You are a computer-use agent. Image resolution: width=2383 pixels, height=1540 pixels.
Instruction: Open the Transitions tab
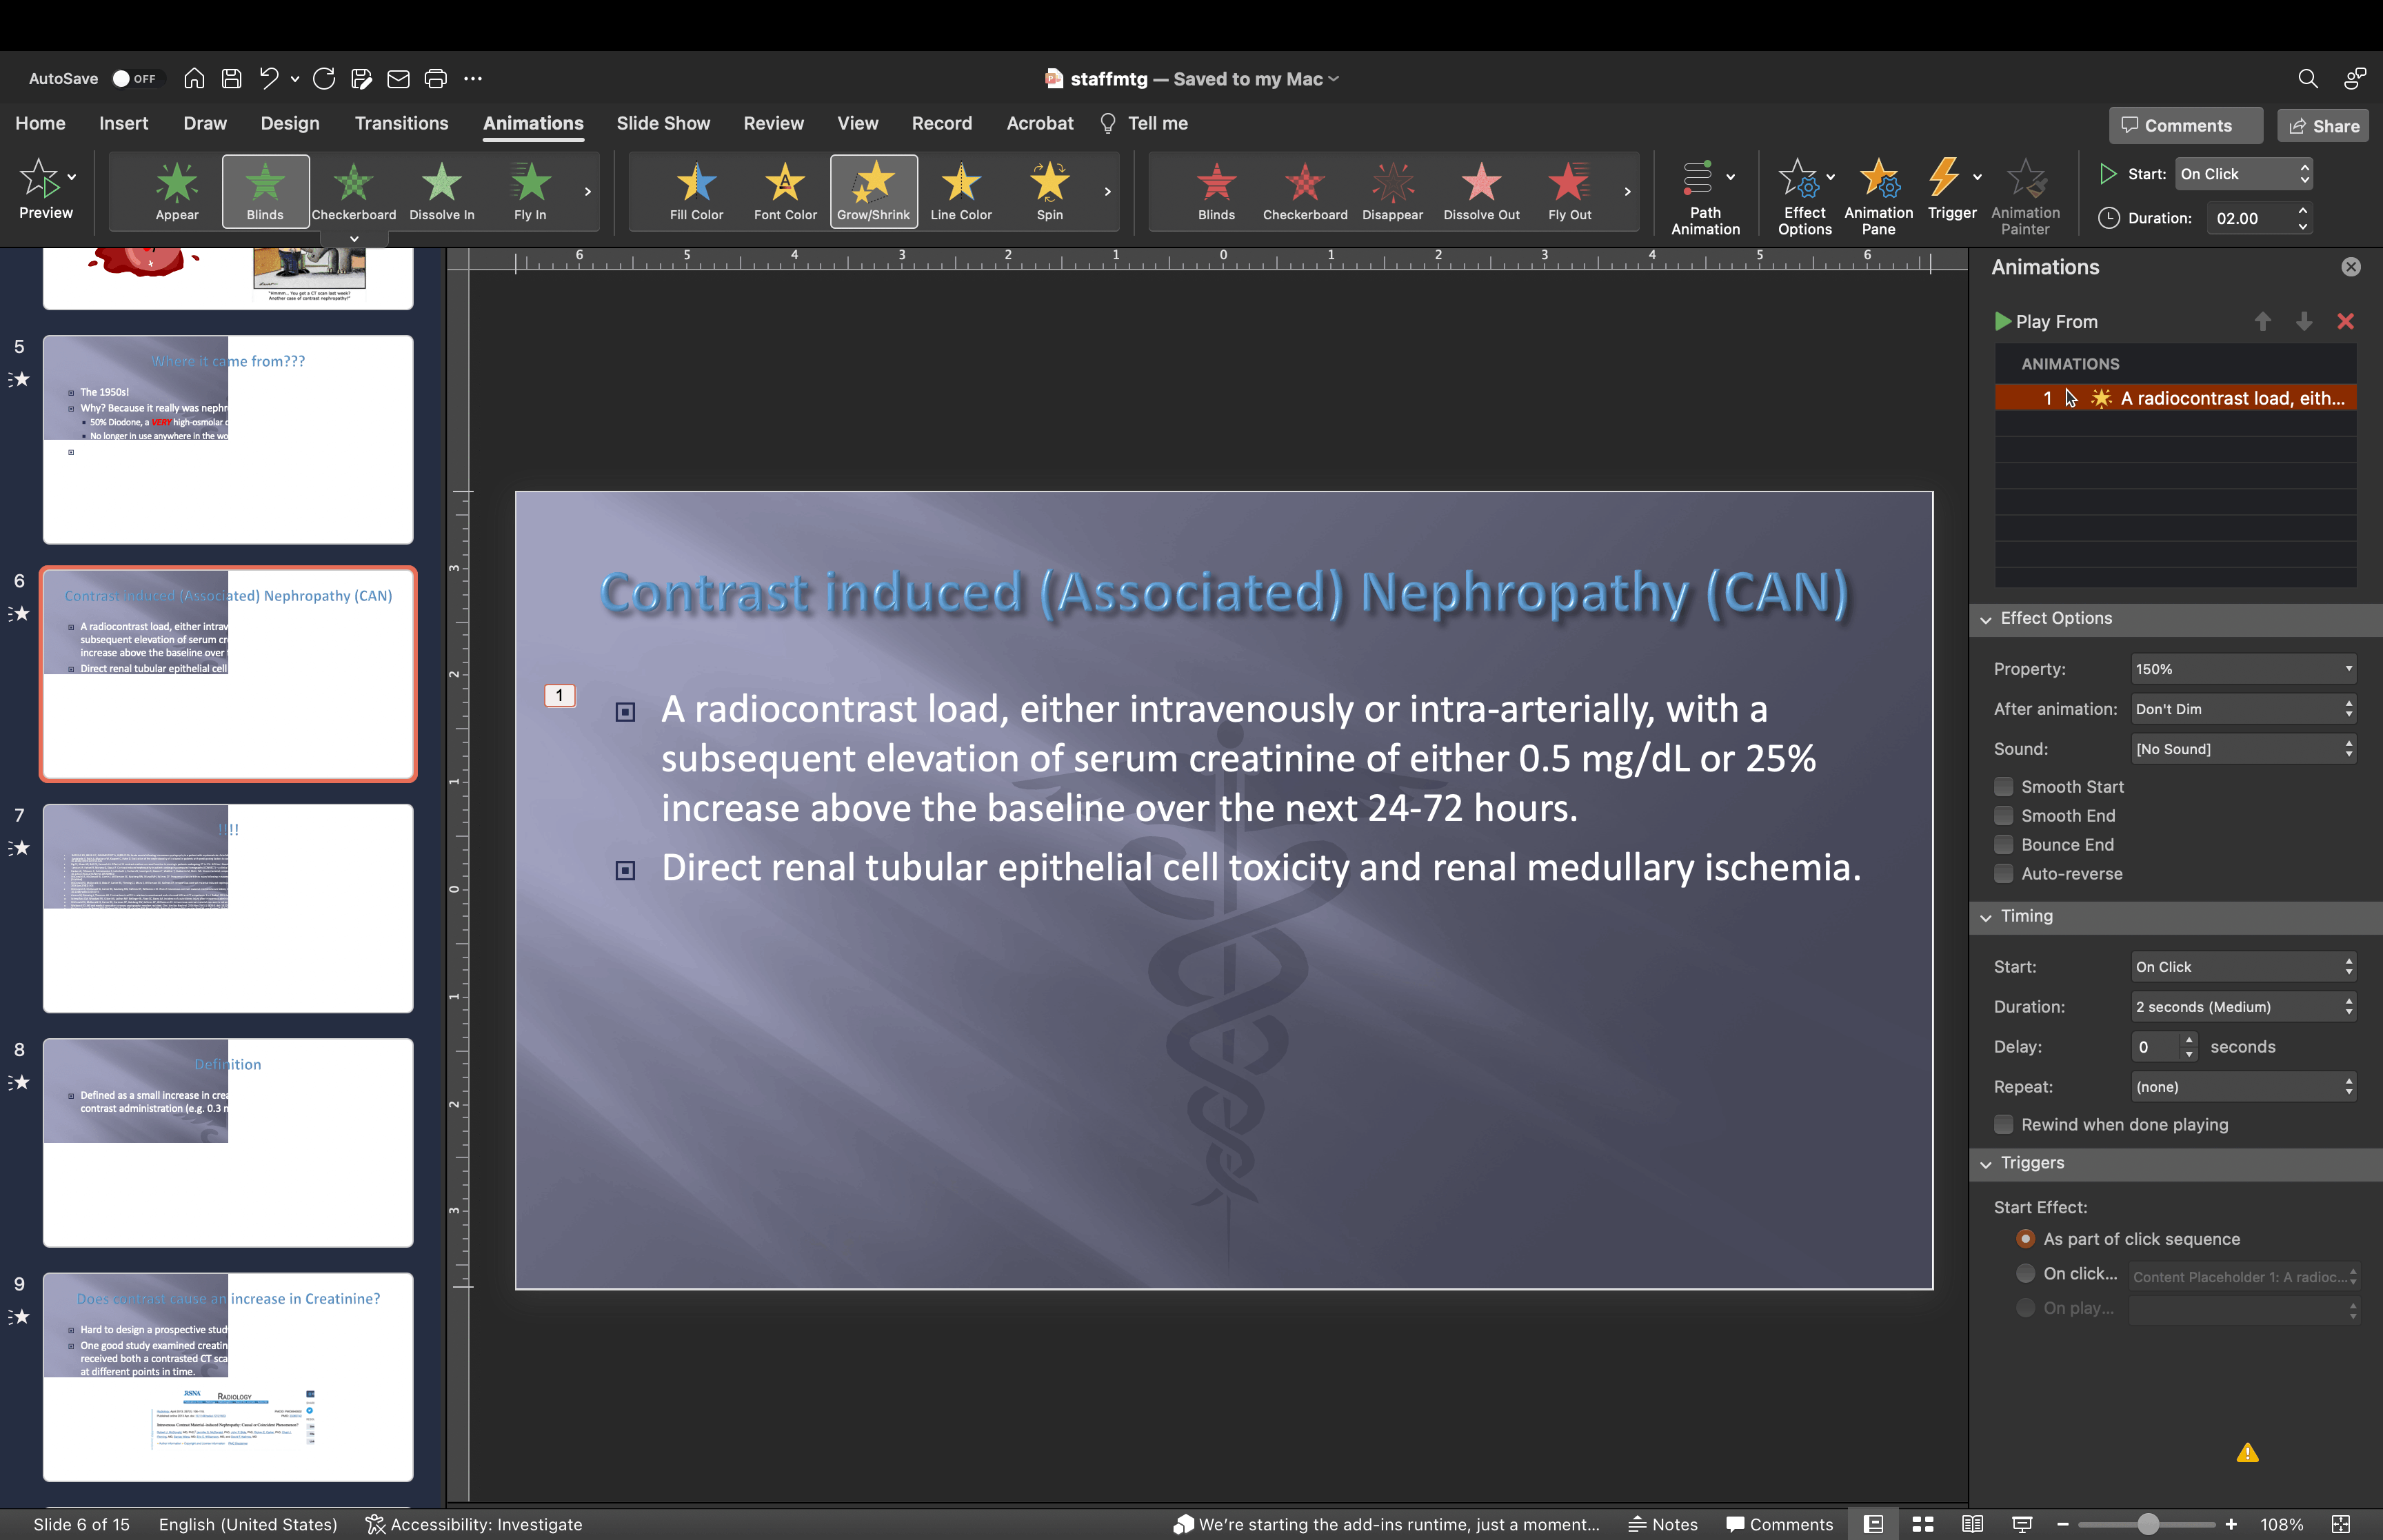[401, 123]
